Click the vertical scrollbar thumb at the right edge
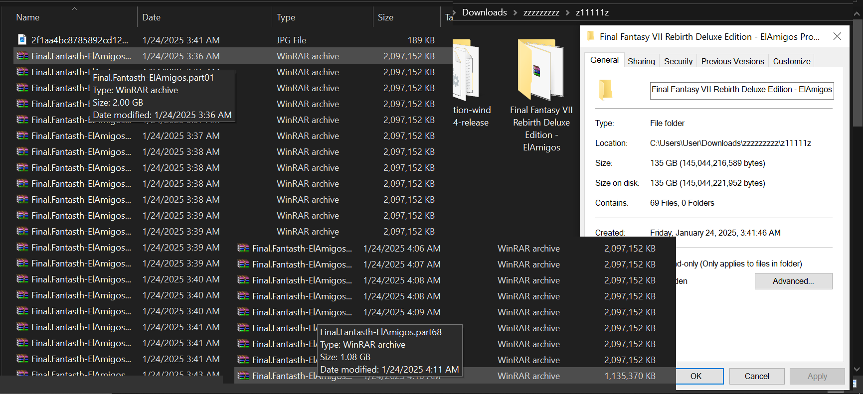This screenshot has width=863, height=394. pos(858,73)
